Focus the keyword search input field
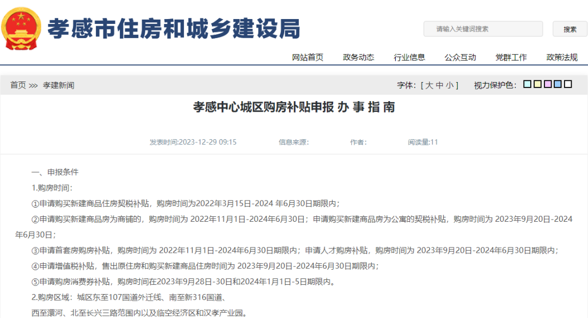 483,29
